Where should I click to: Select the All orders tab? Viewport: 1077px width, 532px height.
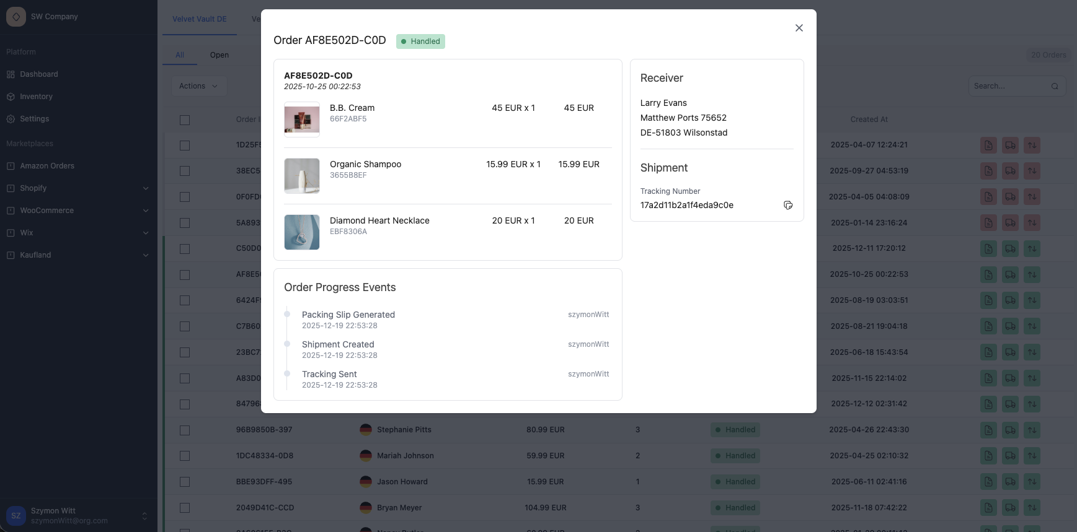(180, 55)
